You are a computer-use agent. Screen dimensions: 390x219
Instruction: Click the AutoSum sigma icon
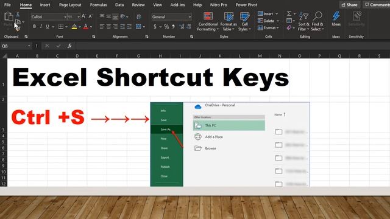click(289, 13)
